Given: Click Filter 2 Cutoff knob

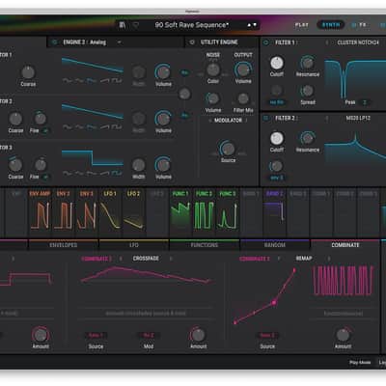Looking at the screenshot, I should click(x=277, y=138).
